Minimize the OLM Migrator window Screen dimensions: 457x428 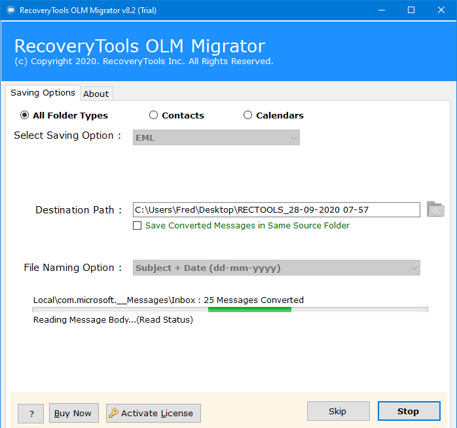[x=382, y=10]
